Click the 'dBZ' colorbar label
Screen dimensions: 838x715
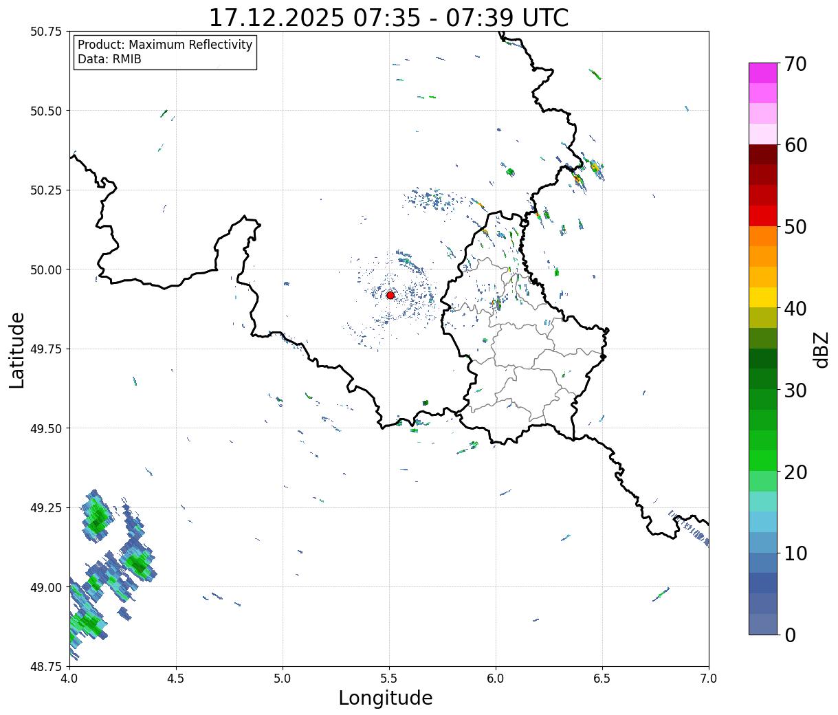(x=822, y=349)
